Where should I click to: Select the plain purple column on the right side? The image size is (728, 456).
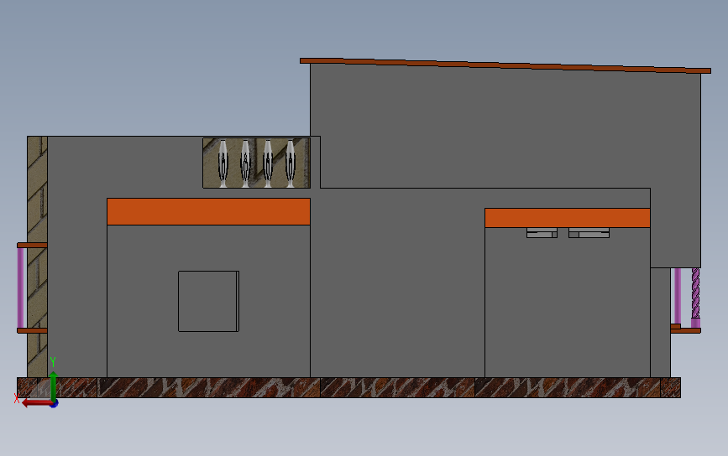coord(678,296)
